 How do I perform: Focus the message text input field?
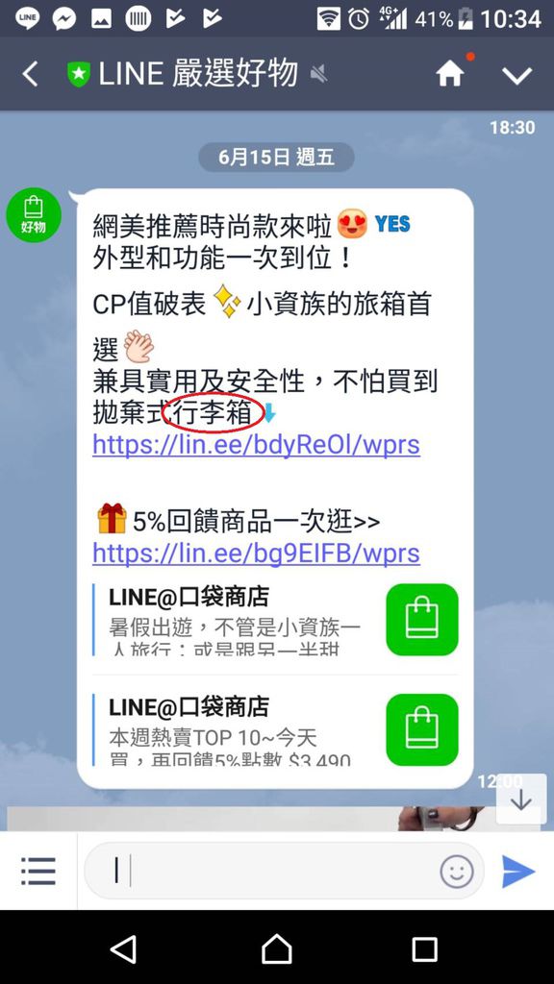pyautogui.click(x=261, y=871)
